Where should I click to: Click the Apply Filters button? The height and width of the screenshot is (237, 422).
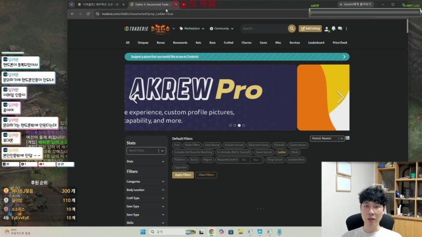[x=183, y=175]
